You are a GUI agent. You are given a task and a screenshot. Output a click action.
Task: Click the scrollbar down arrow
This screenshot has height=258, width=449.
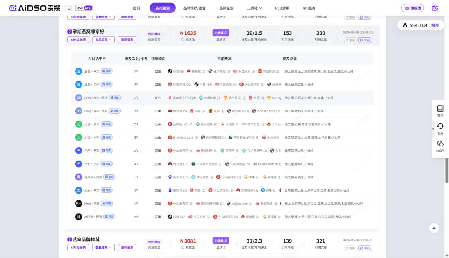[447, 256]
